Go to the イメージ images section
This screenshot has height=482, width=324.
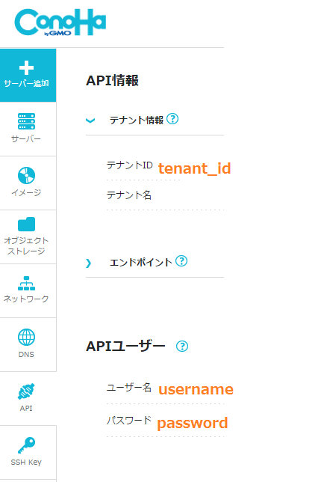pyautogui.click(x=28, y=183)
